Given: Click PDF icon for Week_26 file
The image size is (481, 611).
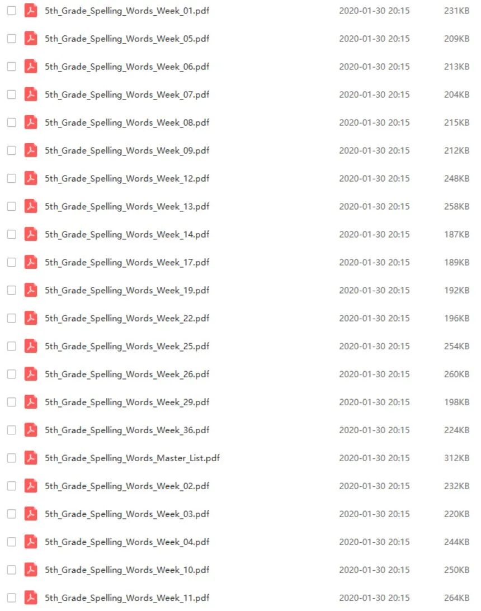Looking at the screenshot, I should 31,374.
